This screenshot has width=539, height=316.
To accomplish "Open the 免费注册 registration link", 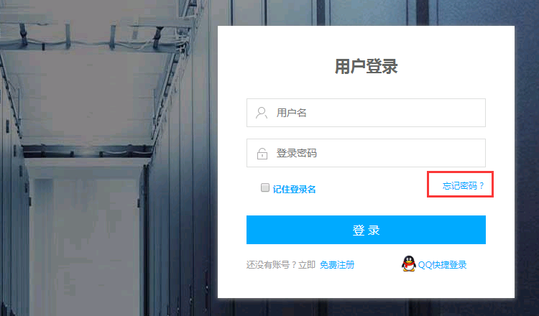I will pos(337,265).
